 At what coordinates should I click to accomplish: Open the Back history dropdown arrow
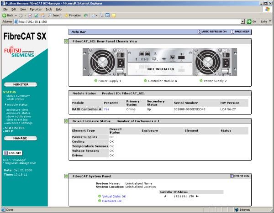[16, 16]
